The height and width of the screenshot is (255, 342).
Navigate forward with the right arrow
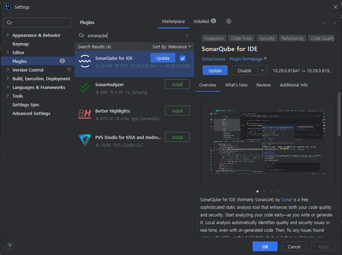point(334,23)
